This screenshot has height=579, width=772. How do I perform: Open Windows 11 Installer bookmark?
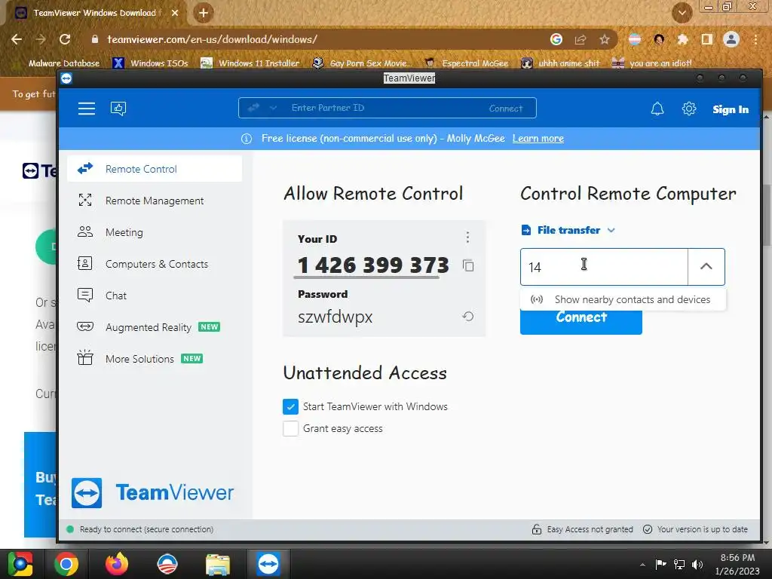tap(250, 63)
